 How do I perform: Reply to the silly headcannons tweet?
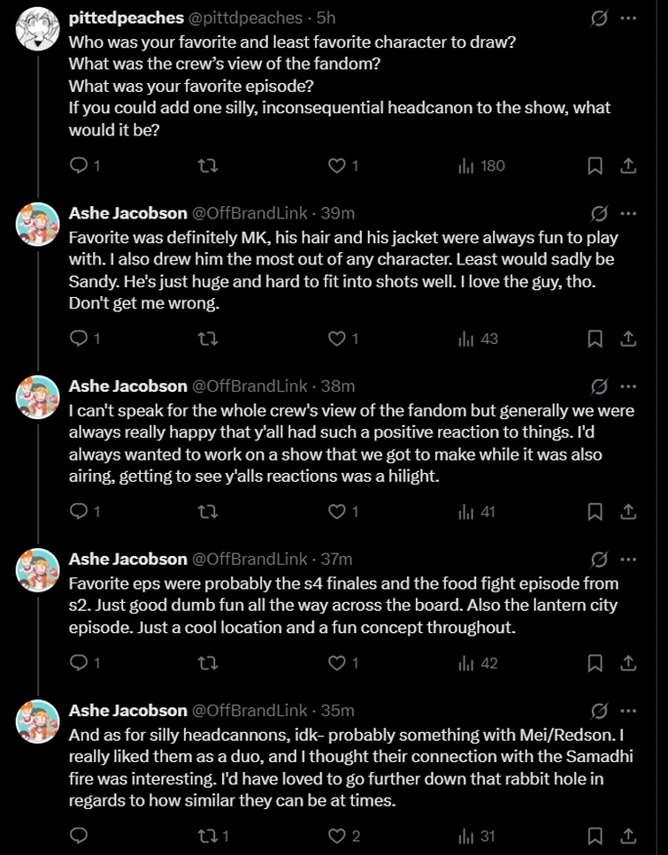tap(79, 836)
